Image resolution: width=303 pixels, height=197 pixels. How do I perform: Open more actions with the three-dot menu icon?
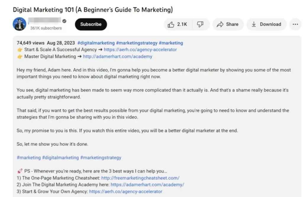pos(295,25)
